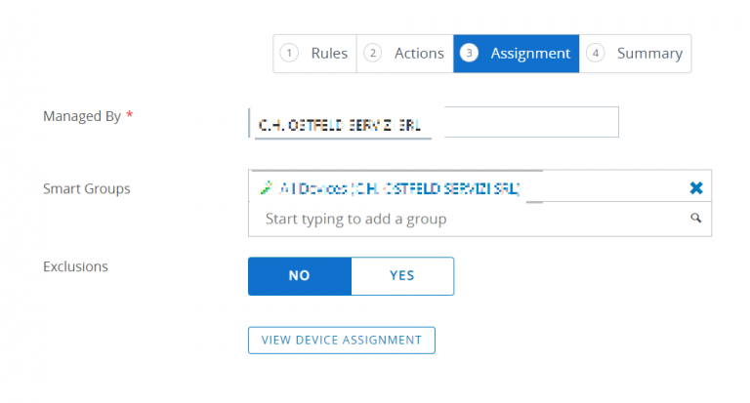Click the View Device Assignment button
750x403 pixels.
point(342,341)
